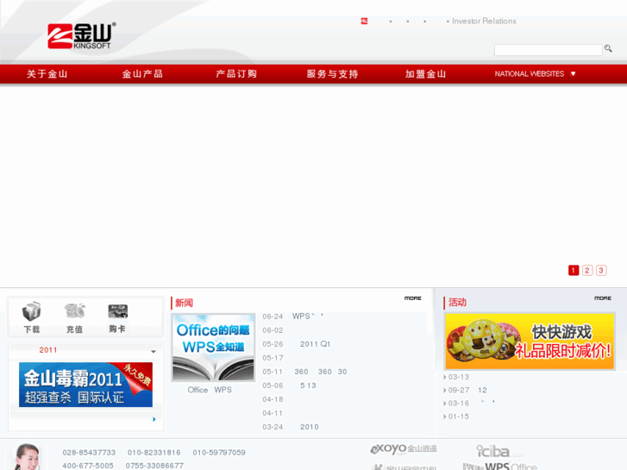Screen dimensions: 627x470
Task: Open the Office WPS book thumbnail
Action: 213,348
